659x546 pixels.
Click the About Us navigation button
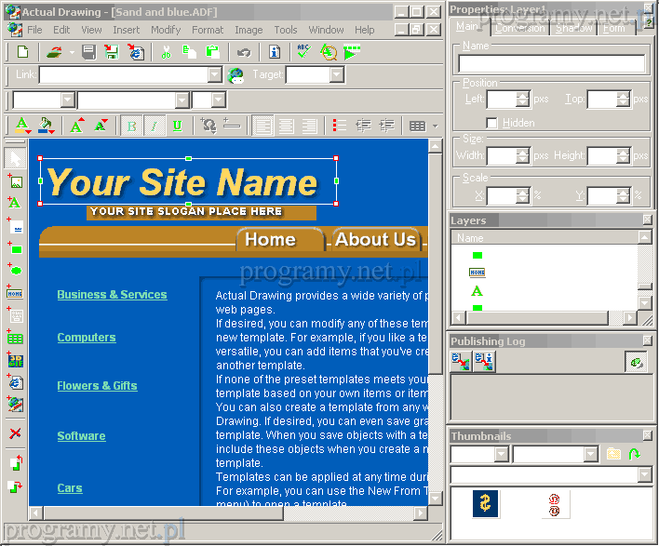click(375, 240)
